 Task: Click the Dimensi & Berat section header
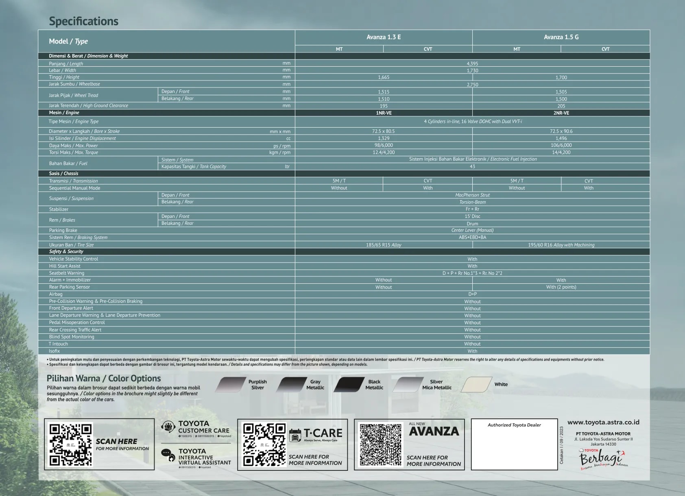point(88,56)
